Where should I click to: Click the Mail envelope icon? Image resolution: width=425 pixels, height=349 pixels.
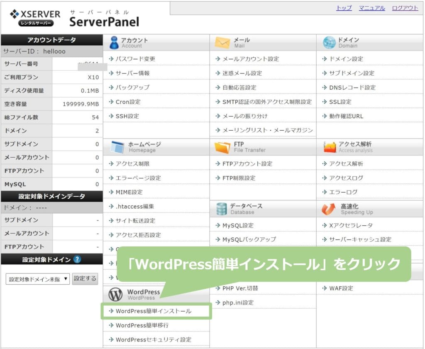coord(222,42)
